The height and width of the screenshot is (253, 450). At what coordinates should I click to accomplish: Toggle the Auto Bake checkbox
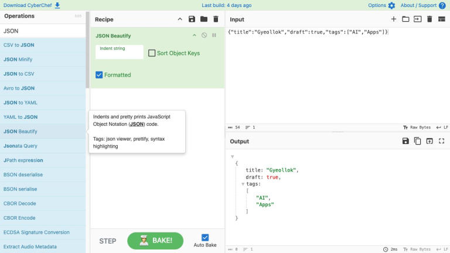[205, 238]
